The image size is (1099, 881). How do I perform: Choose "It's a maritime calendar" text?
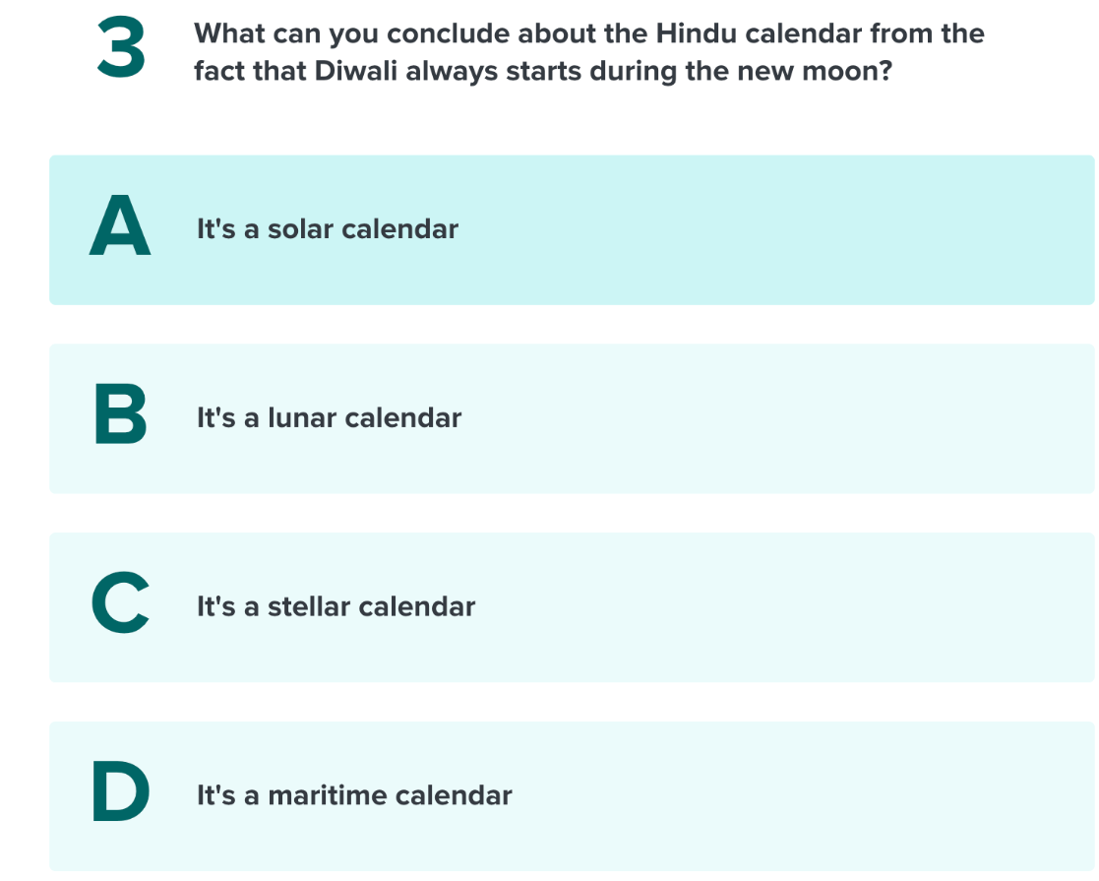(x=354, y=795)
